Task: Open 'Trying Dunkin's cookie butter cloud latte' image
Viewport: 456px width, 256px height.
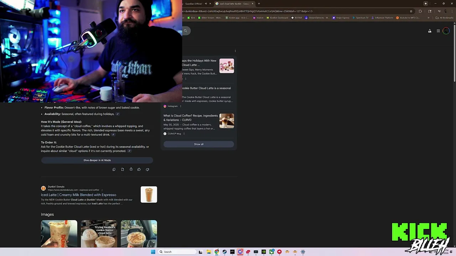Action: coord(99,234)
